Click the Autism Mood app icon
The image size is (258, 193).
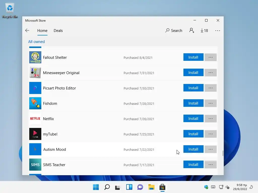35,149
